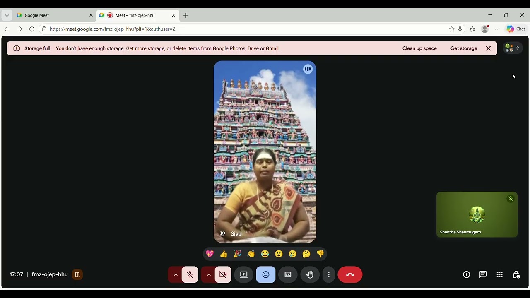Open participants list showing 9 people
The width and height of the screenshot is (530, 298).
pyautogui.click(x=513, y=48)
